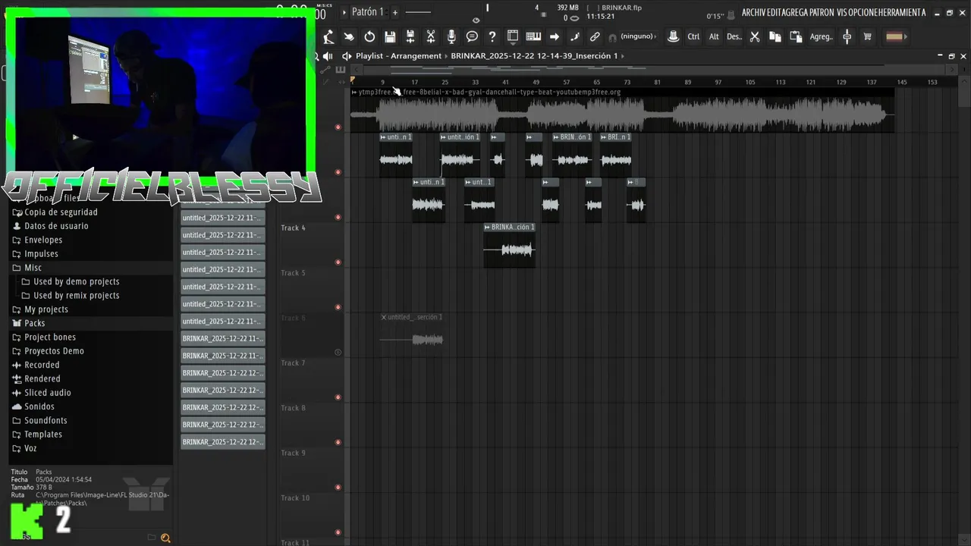This screenshot has height=546, width=971.
Task: Click the paste clipboard icon in toolbar
Action: (x=796, y=36)
